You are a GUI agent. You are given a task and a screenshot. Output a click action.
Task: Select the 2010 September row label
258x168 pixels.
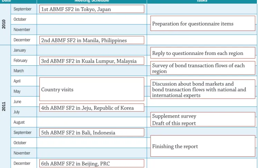click(x=22, y=9)
